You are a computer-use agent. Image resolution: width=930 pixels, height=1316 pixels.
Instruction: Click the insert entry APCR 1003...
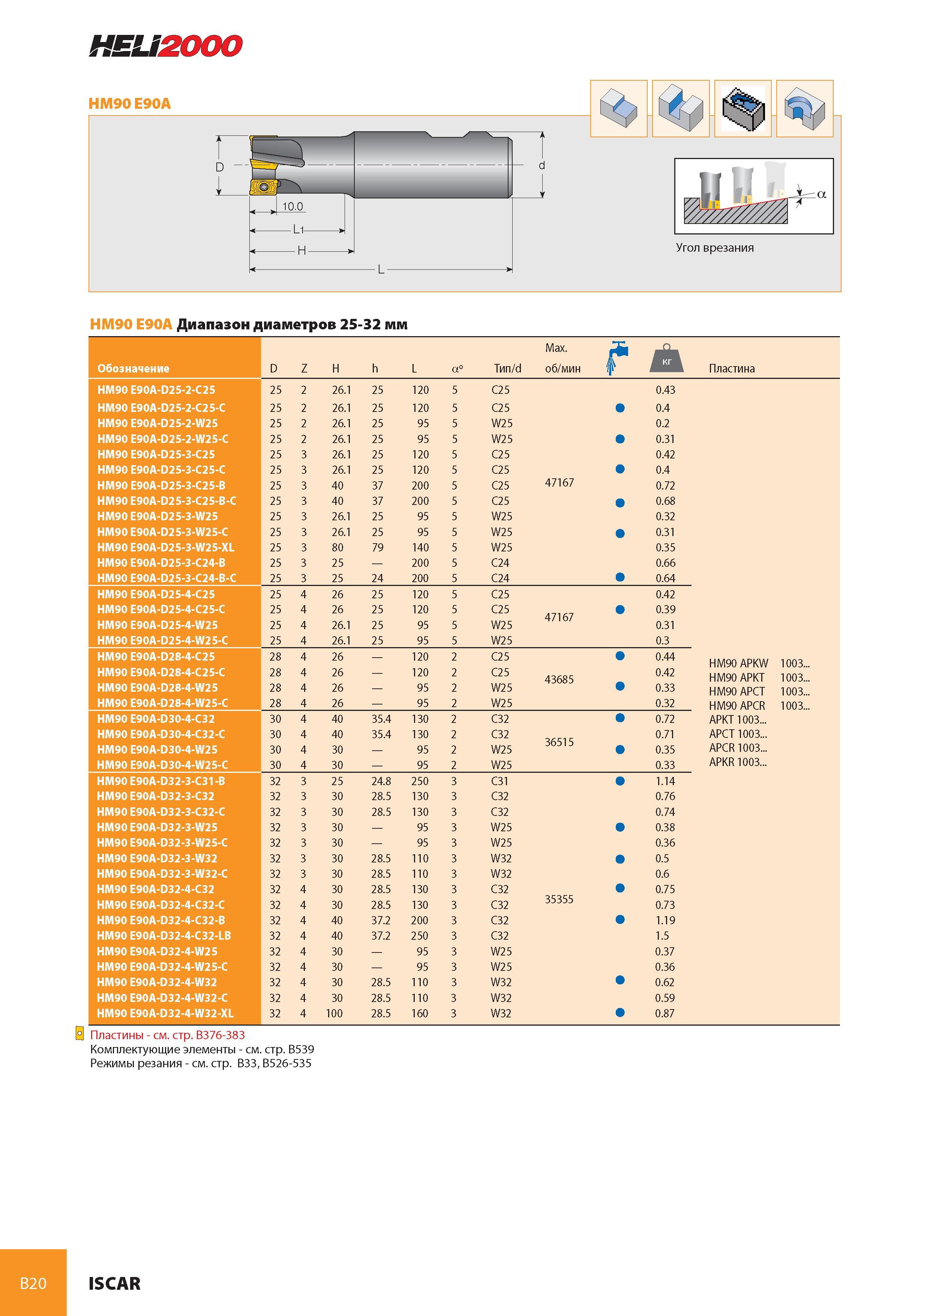click(738, 748)
